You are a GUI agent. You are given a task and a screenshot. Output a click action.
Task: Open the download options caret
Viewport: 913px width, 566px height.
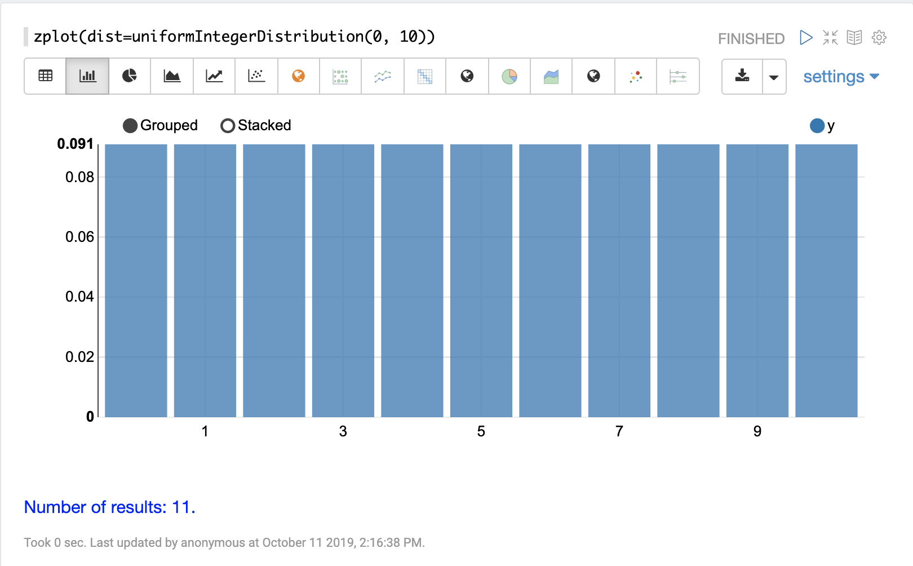click(774, 77)
